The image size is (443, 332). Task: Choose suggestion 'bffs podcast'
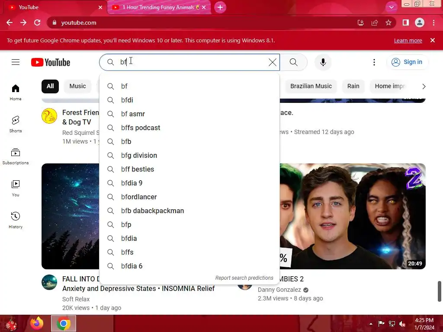pos(189,128)
